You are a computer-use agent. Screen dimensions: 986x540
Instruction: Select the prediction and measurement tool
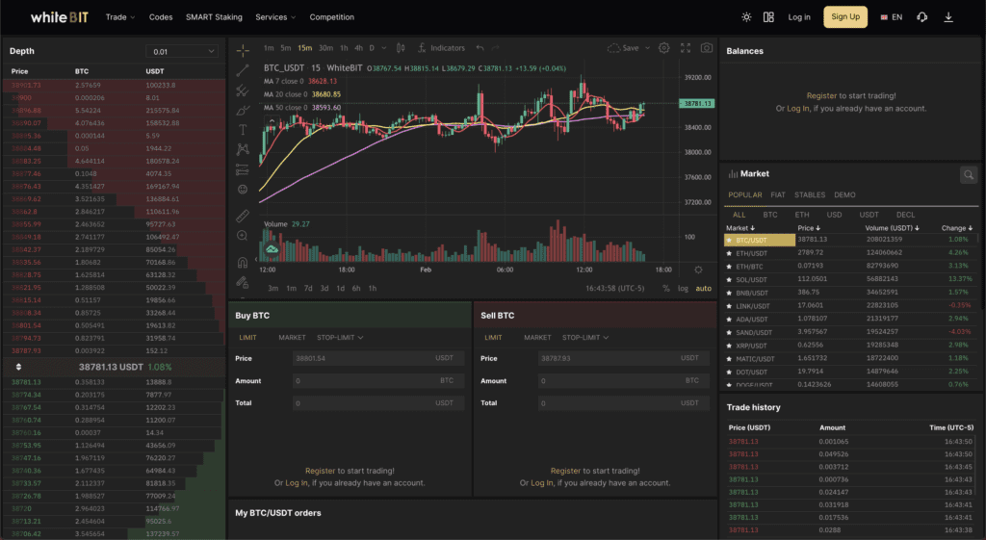(242, 169)
